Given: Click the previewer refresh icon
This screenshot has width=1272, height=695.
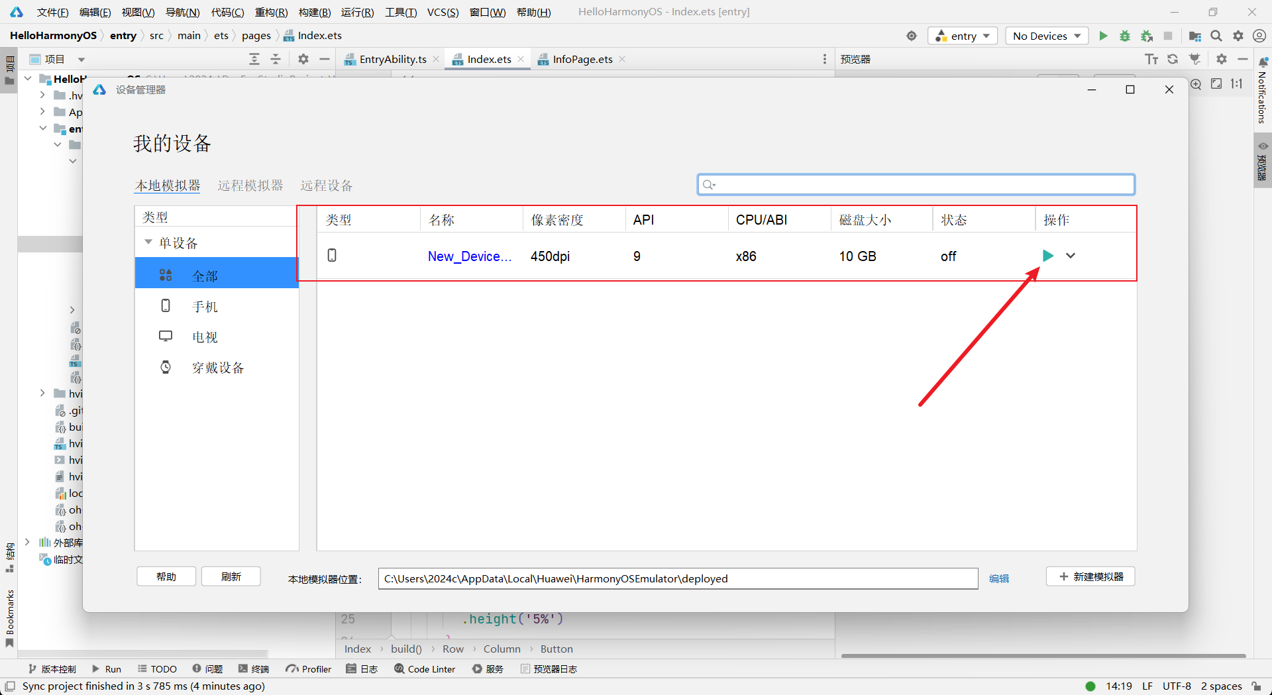Looking at the screenshot, I should click(1173, 59).
